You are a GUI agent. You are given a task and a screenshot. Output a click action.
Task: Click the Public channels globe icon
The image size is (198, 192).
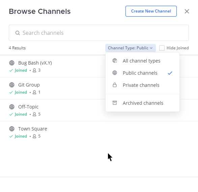pyautogui.click(x=115, y=73)
